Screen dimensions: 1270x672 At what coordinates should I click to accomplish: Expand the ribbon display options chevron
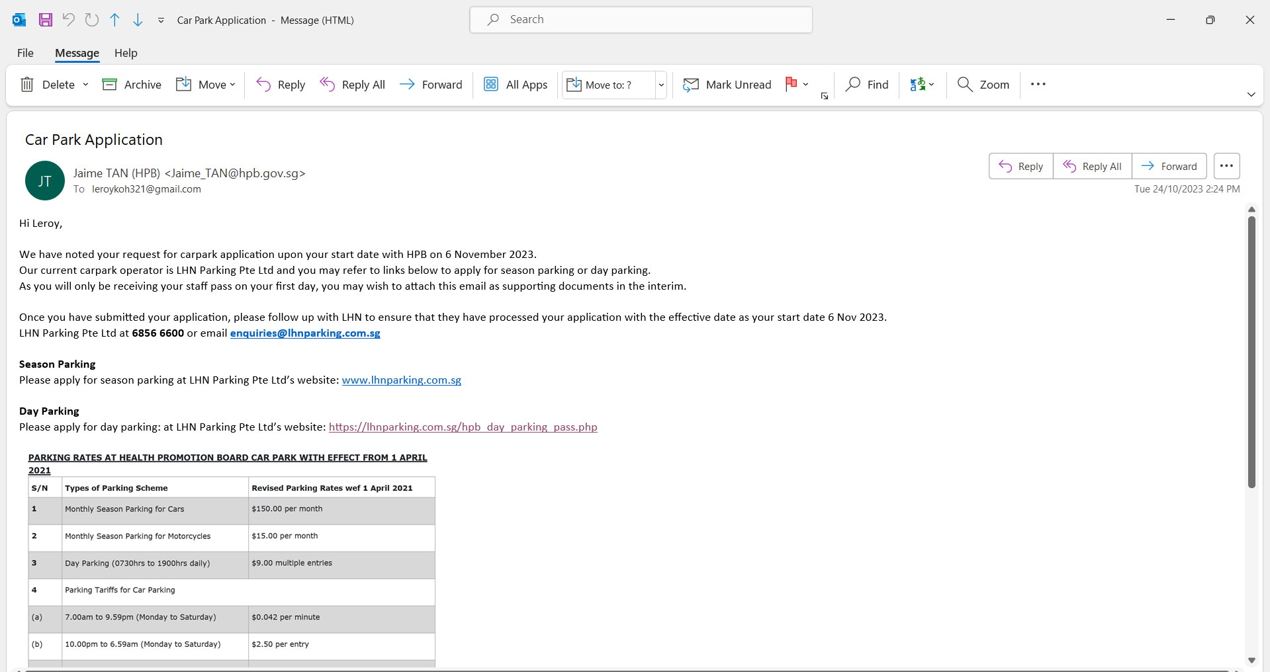1251,95
